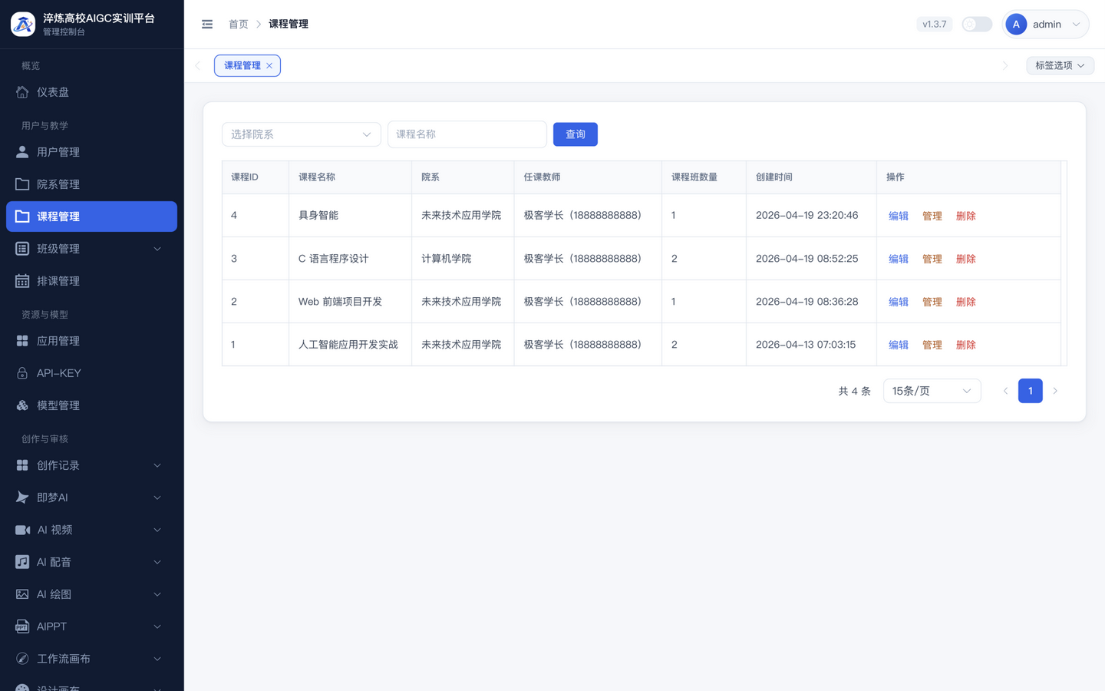Click the department management folder icon
Image resolution: width=1105 pixels, height=691 pixels.
22,184
